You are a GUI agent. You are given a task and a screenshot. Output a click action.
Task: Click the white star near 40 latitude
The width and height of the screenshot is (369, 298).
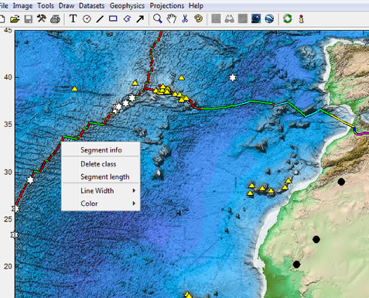click(x=233, y=77)
